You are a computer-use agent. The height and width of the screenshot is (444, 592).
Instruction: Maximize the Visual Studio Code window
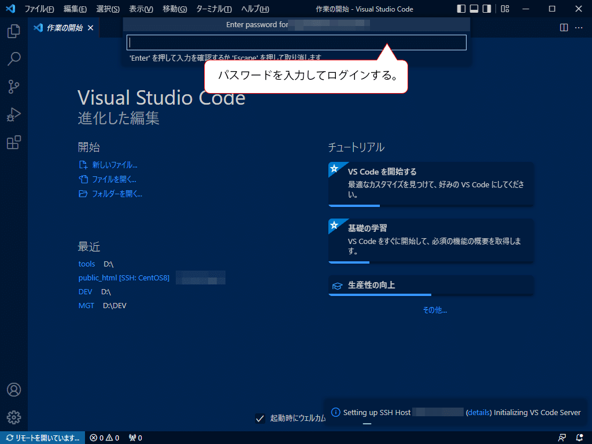[x=552, y=9]
